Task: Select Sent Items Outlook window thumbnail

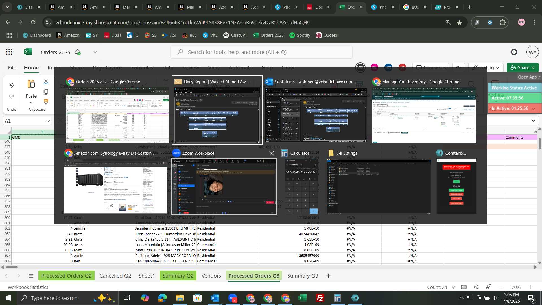Action: (x=316, y=115)
